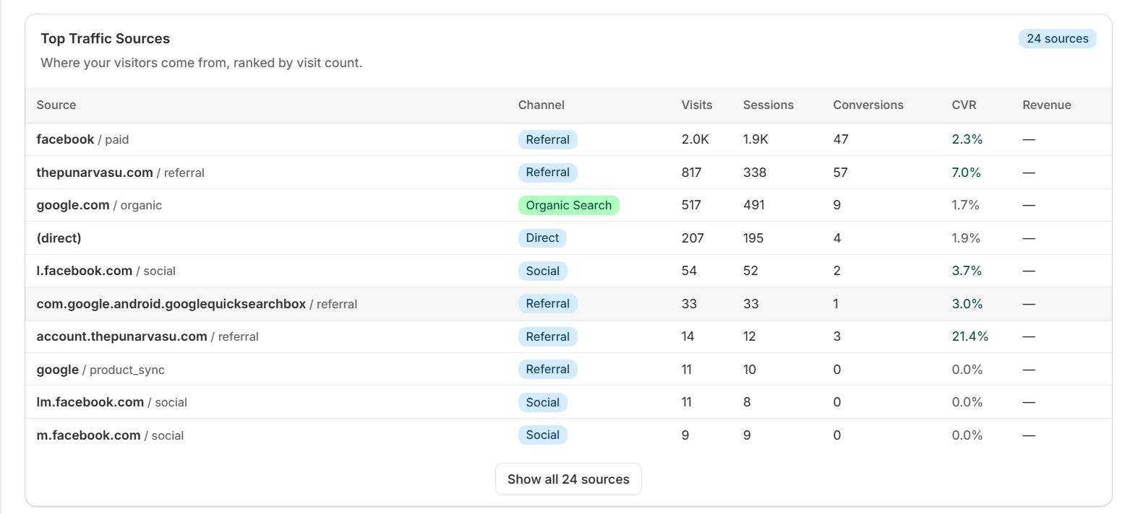Sort by the Visits column header
The width and height of the screenshot is (1138, 514).
696,105
